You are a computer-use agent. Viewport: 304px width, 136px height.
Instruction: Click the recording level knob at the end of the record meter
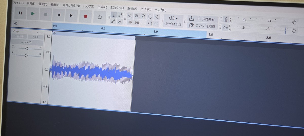tap(294, 23)
